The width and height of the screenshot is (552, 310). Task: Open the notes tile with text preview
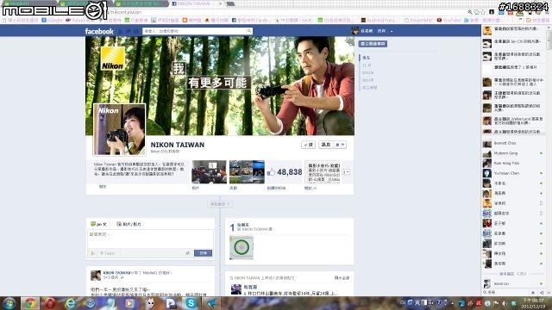[x=322, y=172]
